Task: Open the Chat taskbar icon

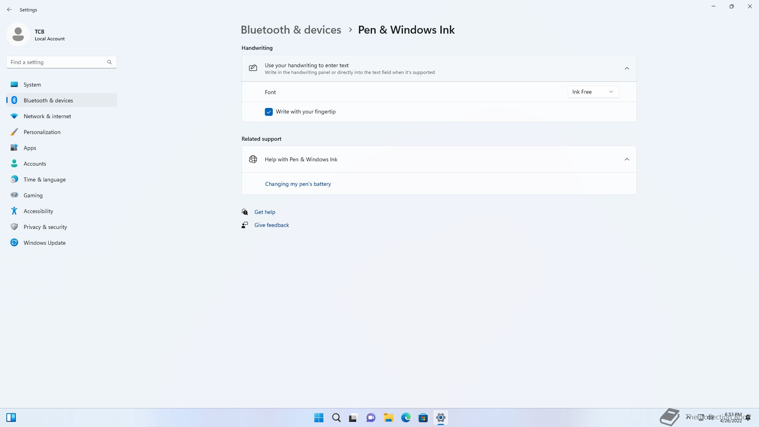Action: pyautogui.click(x=371, y=418)
